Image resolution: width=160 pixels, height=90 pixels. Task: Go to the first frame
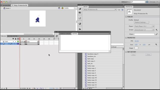(x=20, y=88)
